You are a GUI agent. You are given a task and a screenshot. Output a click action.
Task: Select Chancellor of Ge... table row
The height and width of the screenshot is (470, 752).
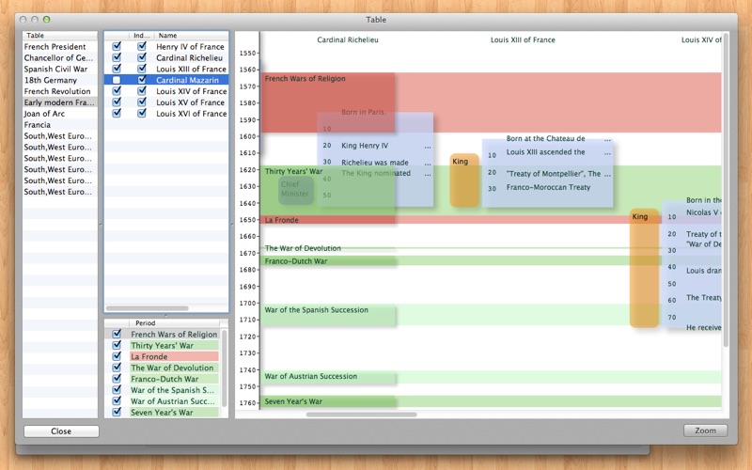60,57
